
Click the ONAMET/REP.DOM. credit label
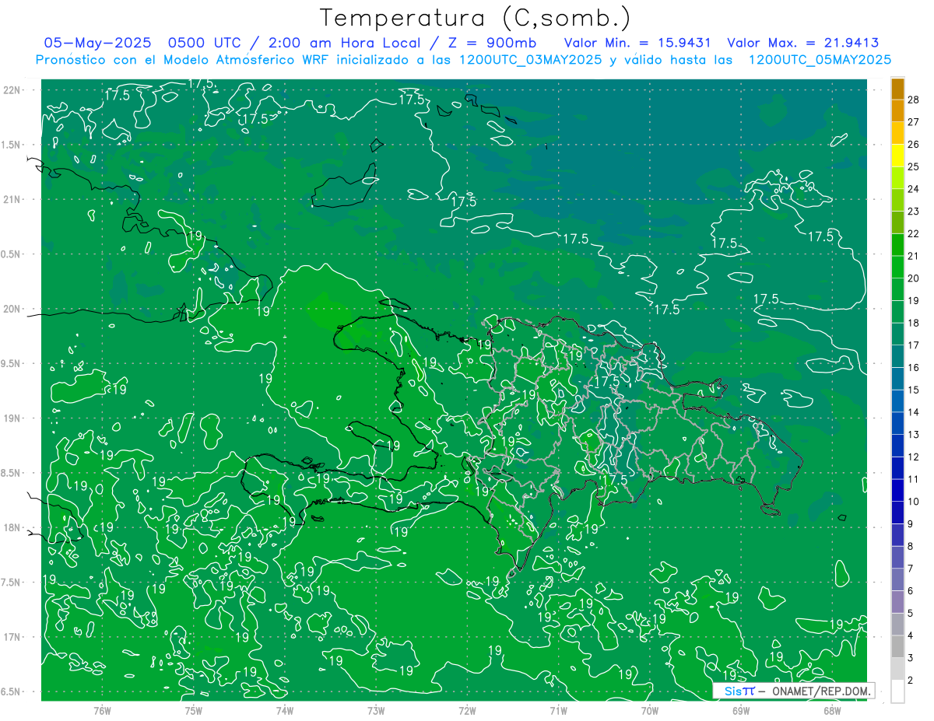pyautogui.click(x=820, y=691)
